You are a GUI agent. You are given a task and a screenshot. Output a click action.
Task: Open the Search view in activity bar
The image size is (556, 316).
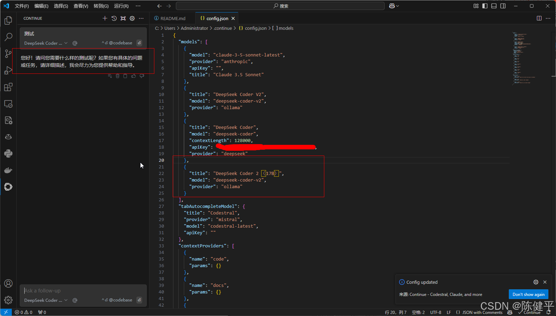(8, 37)
